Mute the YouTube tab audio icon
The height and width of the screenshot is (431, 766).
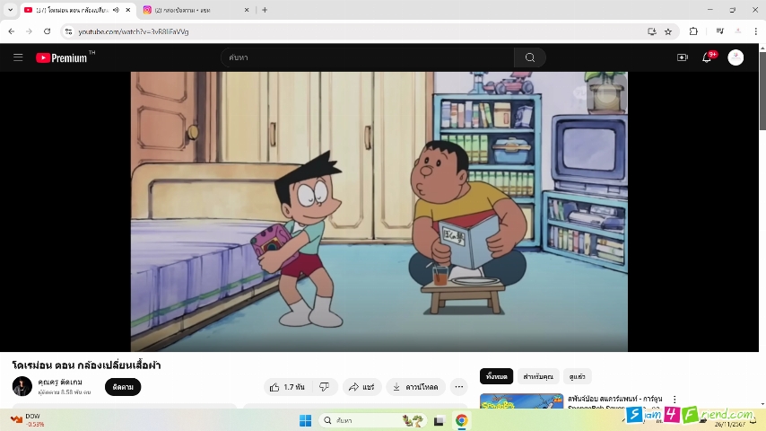116,10
